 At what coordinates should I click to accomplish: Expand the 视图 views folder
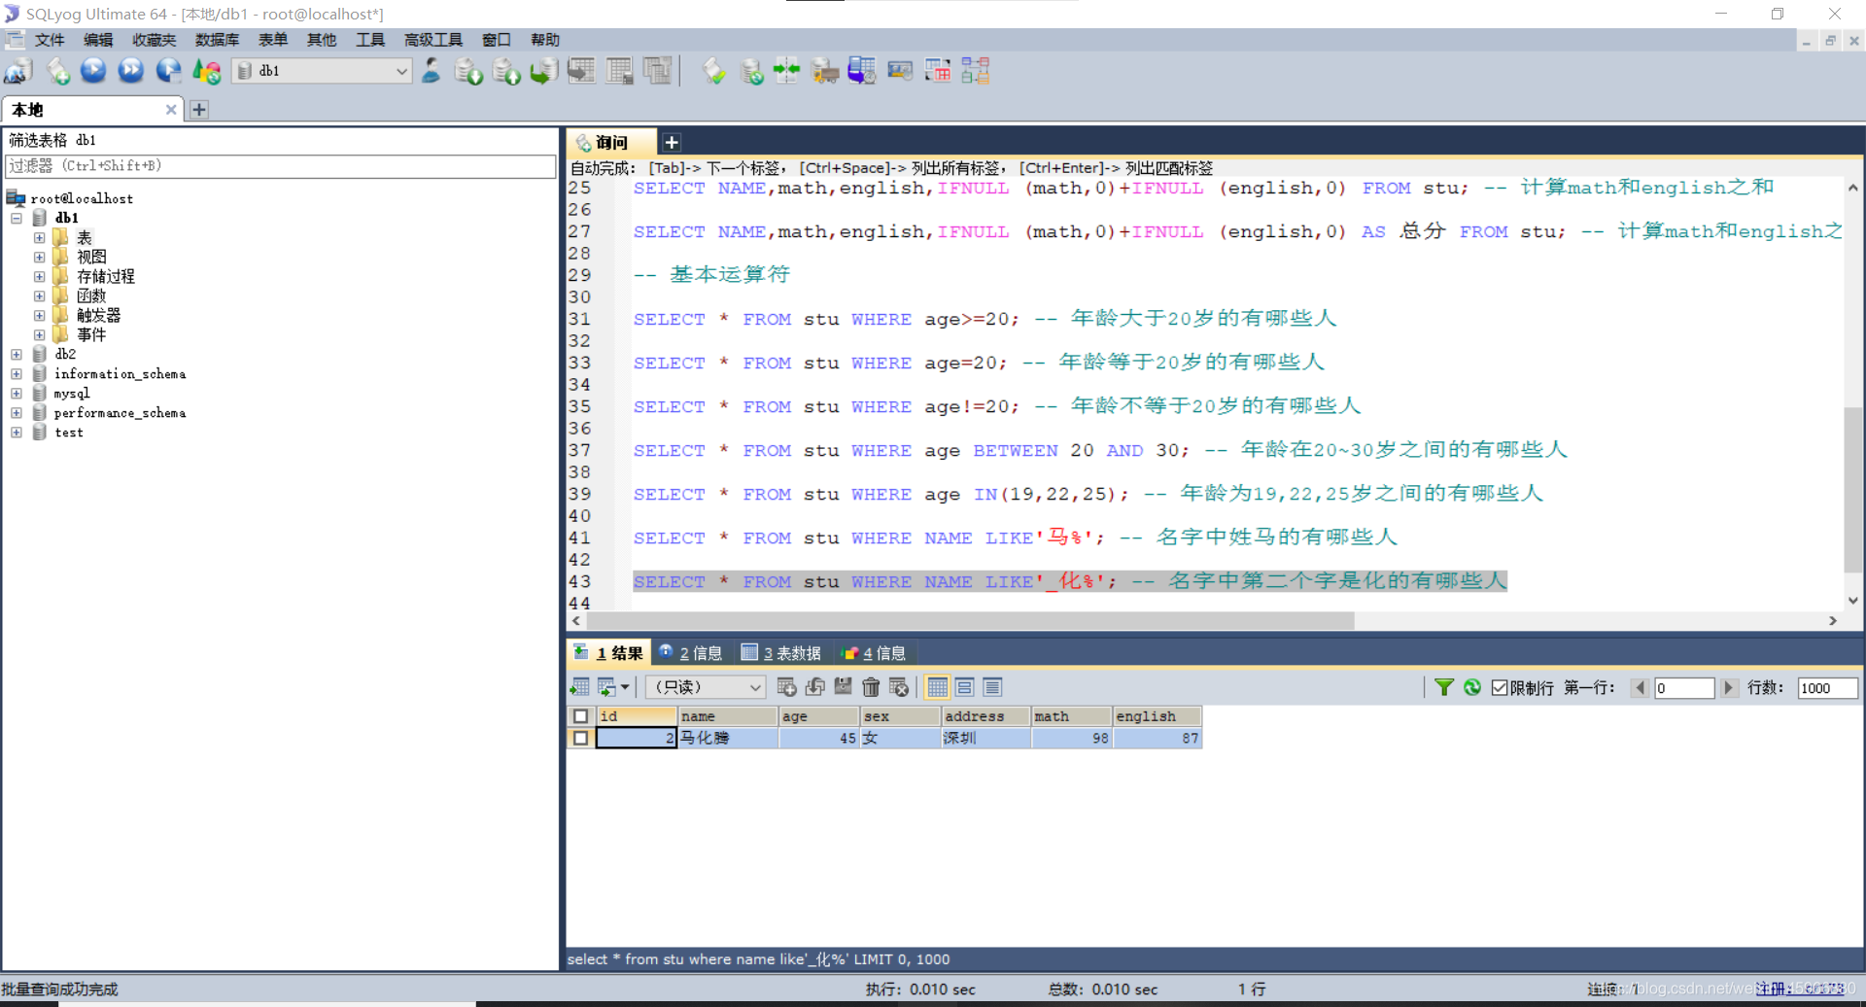click(x=39, y=258)
